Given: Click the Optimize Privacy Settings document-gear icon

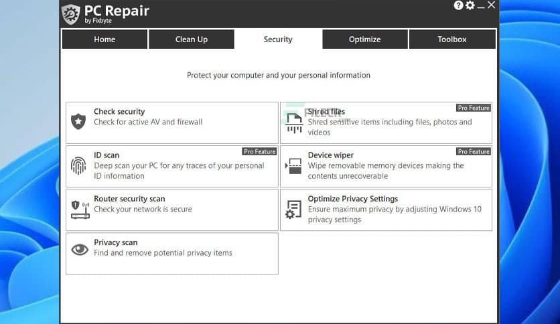Looking at the screenshot, I should click(293, 210).
